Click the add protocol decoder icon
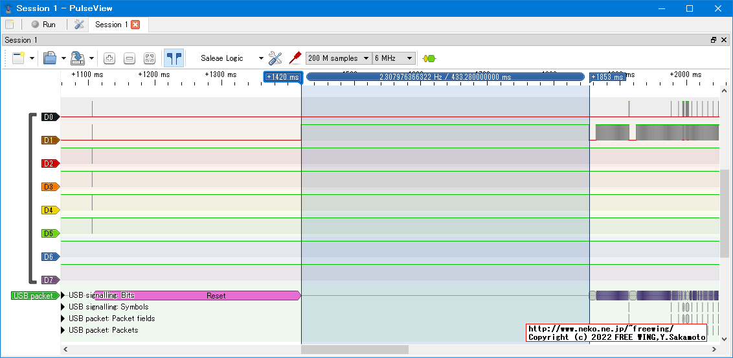The image size is (733, 358). (429, 58)
